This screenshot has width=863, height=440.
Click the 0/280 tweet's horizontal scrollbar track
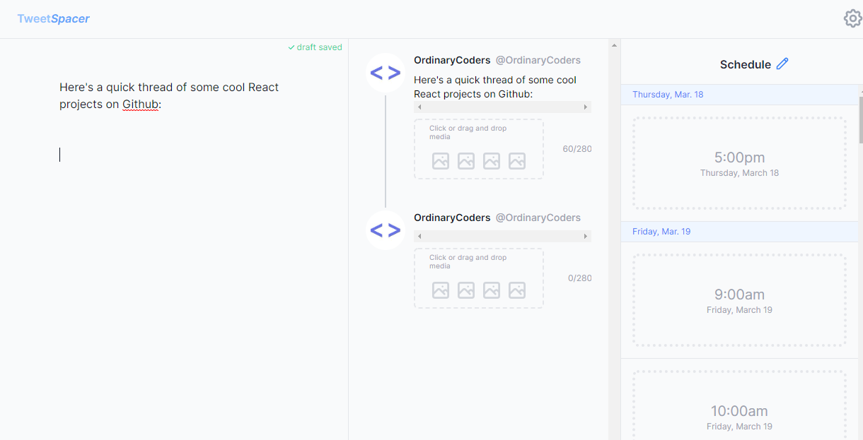(502, 237)
